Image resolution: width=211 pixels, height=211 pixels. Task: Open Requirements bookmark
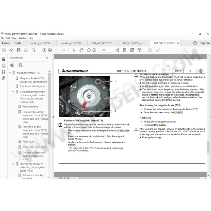point(30,107)
